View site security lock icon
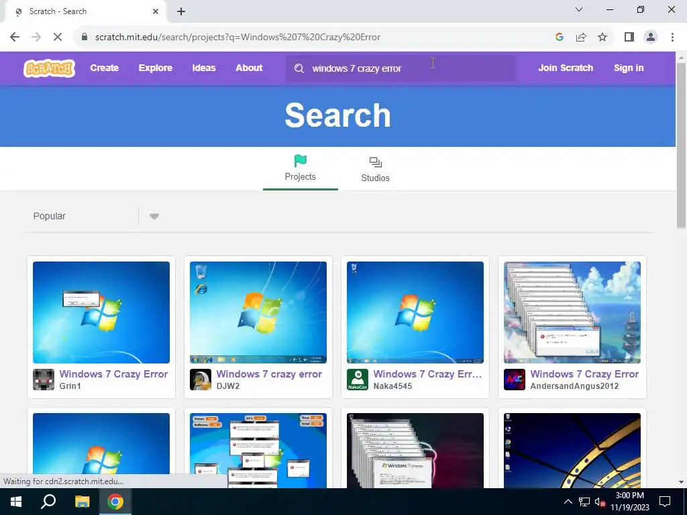 [x=84, y=37]
